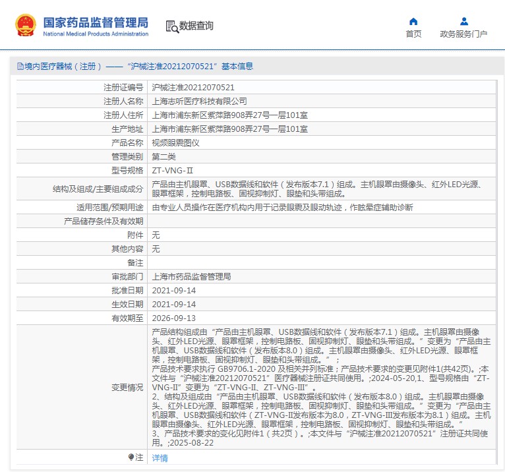Click approving department 上海市药品监督管理局
The width and height of the screenshot is (505, 472).
pyautogui.click(x=191, y=276)
